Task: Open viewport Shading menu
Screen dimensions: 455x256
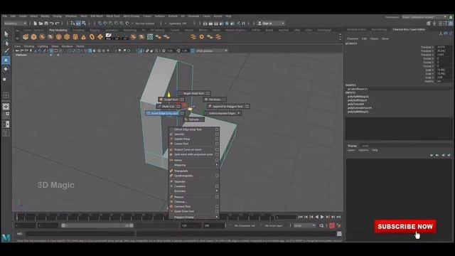Action: coord(29,46)
